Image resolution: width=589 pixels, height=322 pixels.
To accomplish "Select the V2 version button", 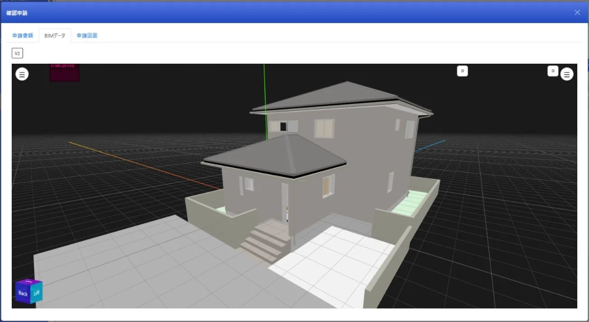I will click(x=17, y=53).
